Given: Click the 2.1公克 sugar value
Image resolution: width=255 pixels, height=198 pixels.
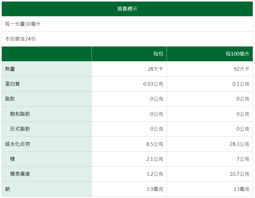Looking at the screenshot, I should point(155,159).
